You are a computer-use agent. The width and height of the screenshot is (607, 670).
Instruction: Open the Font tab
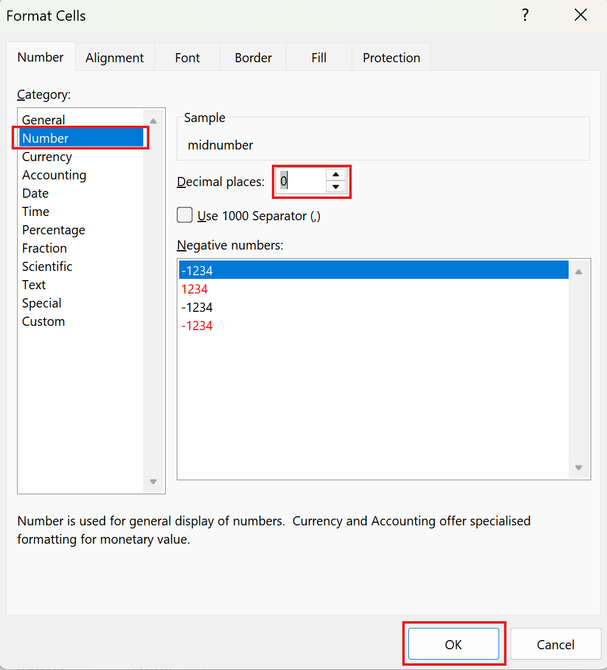tap(187, 58)
